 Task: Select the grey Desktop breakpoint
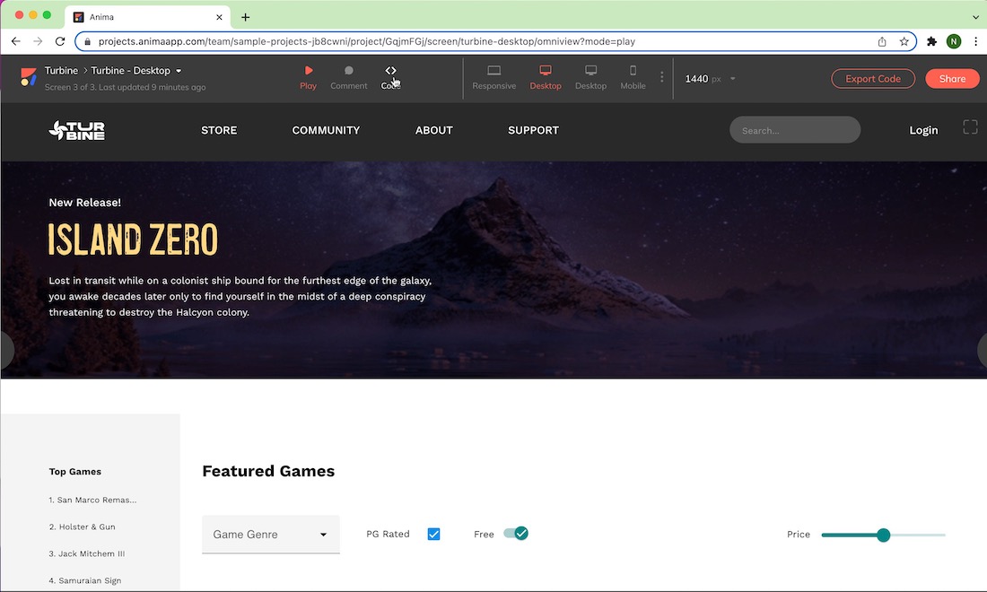(590, 78)
